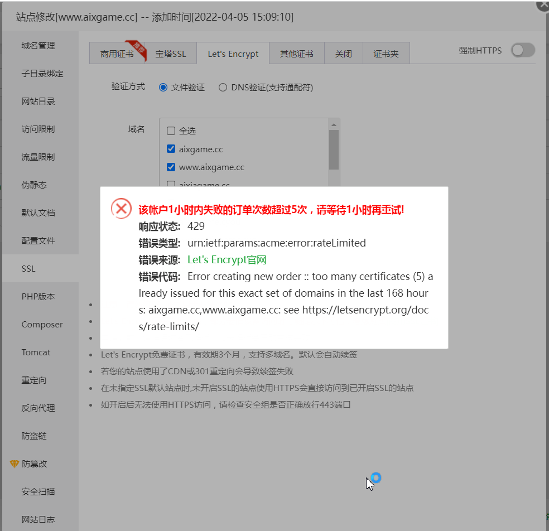Click the red rate limit warning headline

point(271,210)
